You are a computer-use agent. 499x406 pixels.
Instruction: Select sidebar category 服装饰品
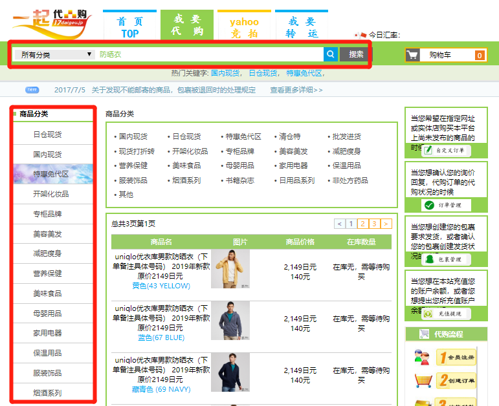pyautogui.click(x=53, y=373)
